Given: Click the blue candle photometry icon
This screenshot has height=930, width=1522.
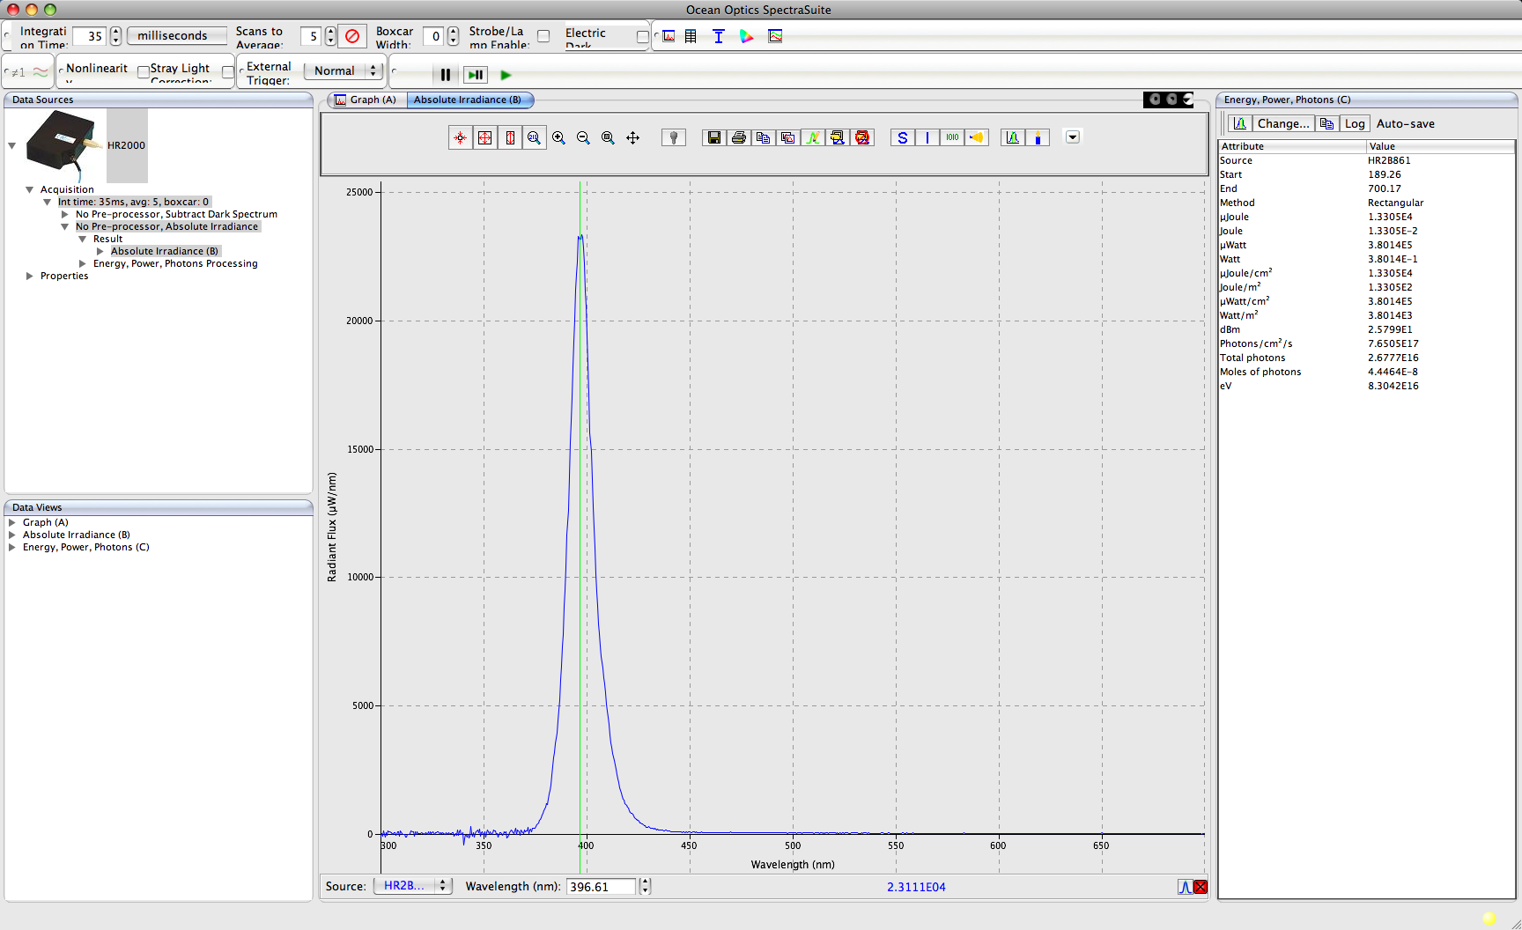Looking at the screenshot, I should (x=1038, y=137).
